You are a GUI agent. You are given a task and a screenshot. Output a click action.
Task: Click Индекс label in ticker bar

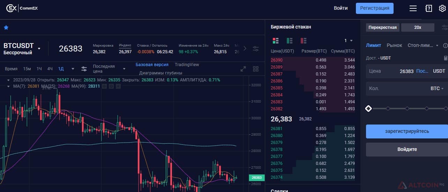click(125, 45)
